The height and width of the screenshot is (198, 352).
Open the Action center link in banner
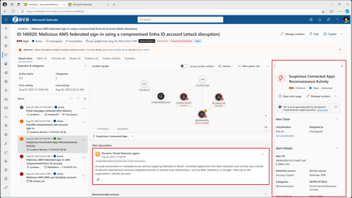coord(143,50)
